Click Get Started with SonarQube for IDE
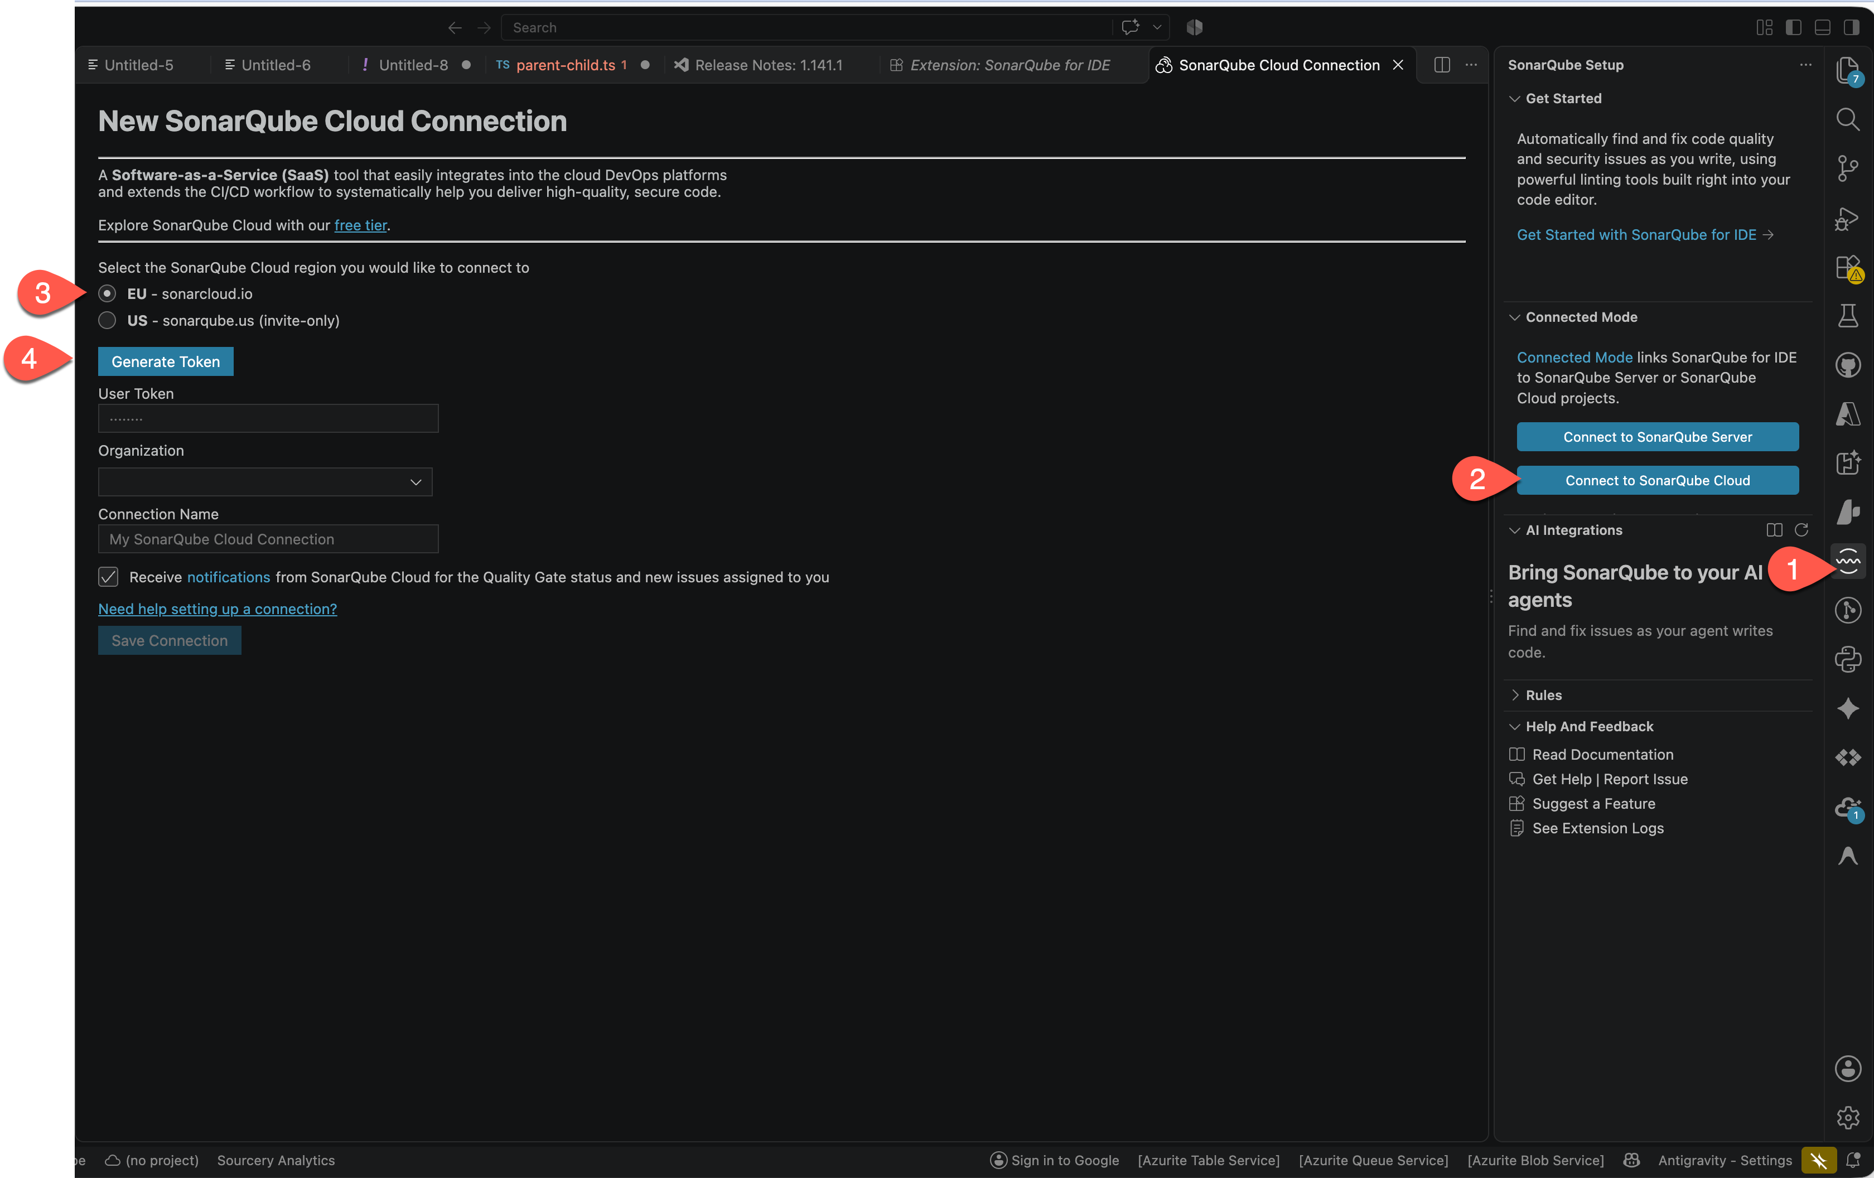The height and width of the screenshot is (1178, 1874). 1644,234
